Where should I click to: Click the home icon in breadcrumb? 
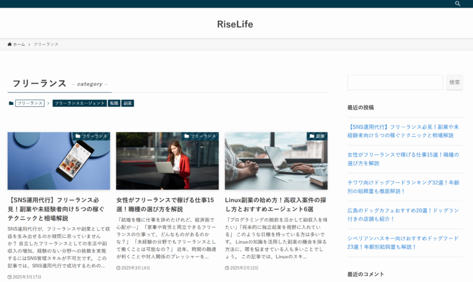[10, 44]
